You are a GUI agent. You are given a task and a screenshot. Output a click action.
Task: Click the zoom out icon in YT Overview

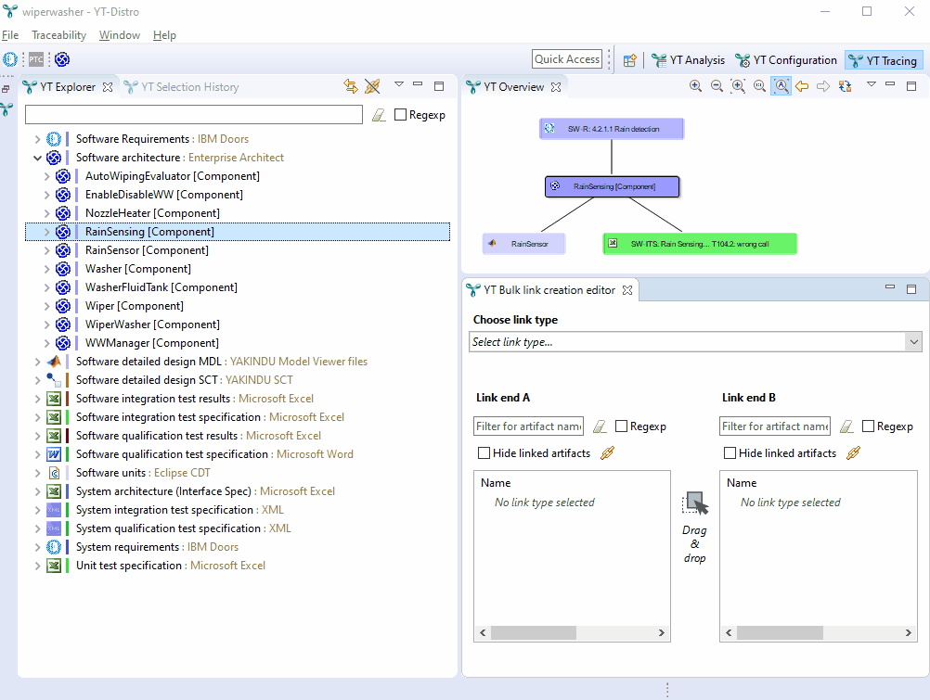[717, 86]
